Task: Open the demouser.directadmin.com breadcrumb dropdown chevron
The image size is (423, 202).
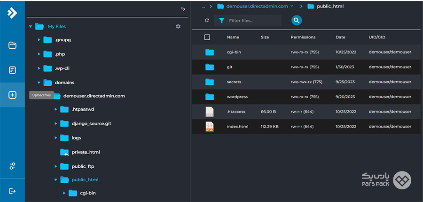Action: (292, 6)
